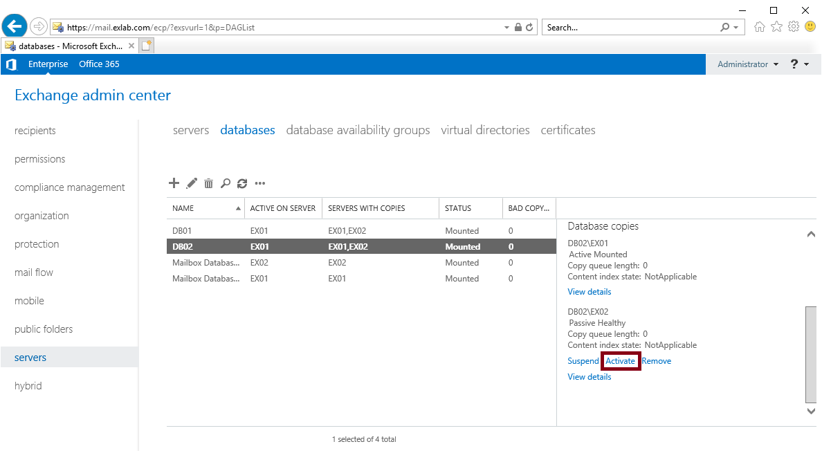The height and width of the screenshot is (462, 822).
Task: Edit selected database with pencil icon
Action: pos(192,183)
